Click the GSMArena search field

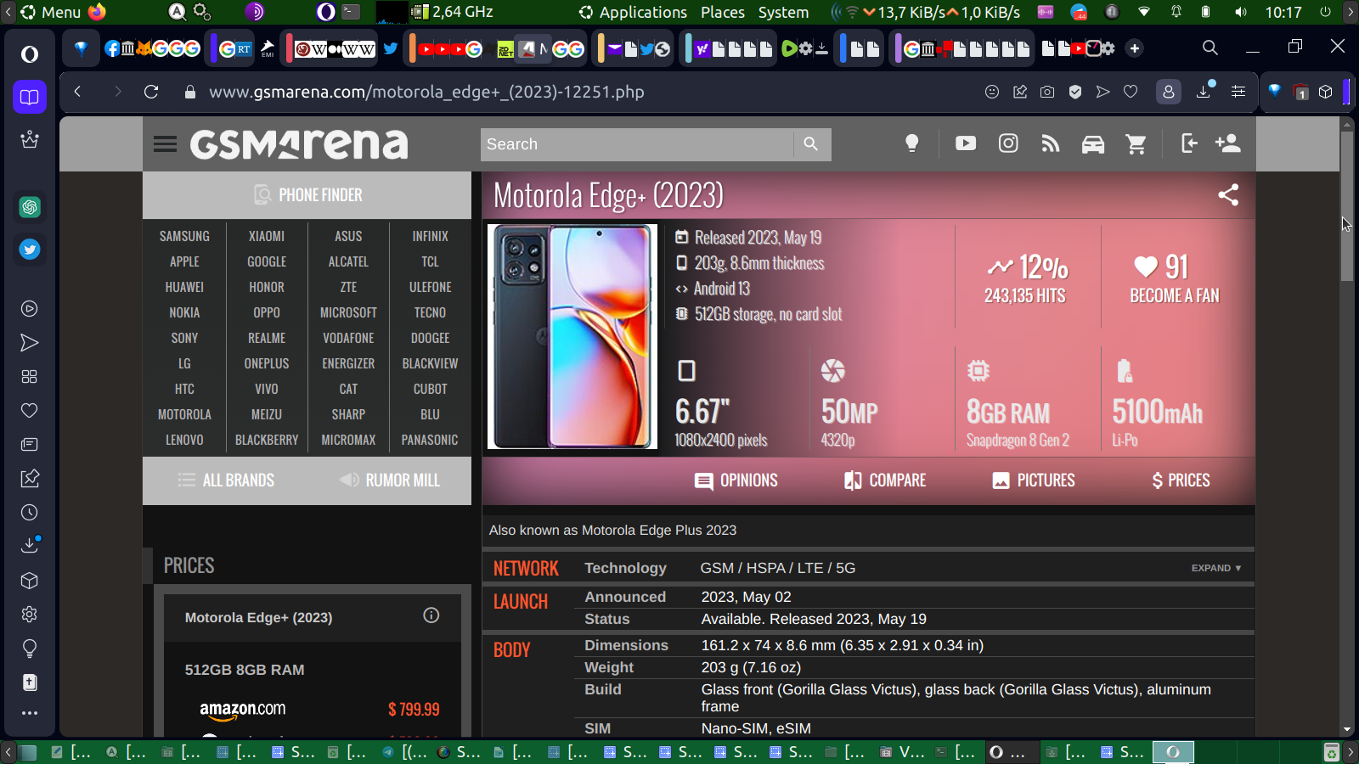click(637, 144)
